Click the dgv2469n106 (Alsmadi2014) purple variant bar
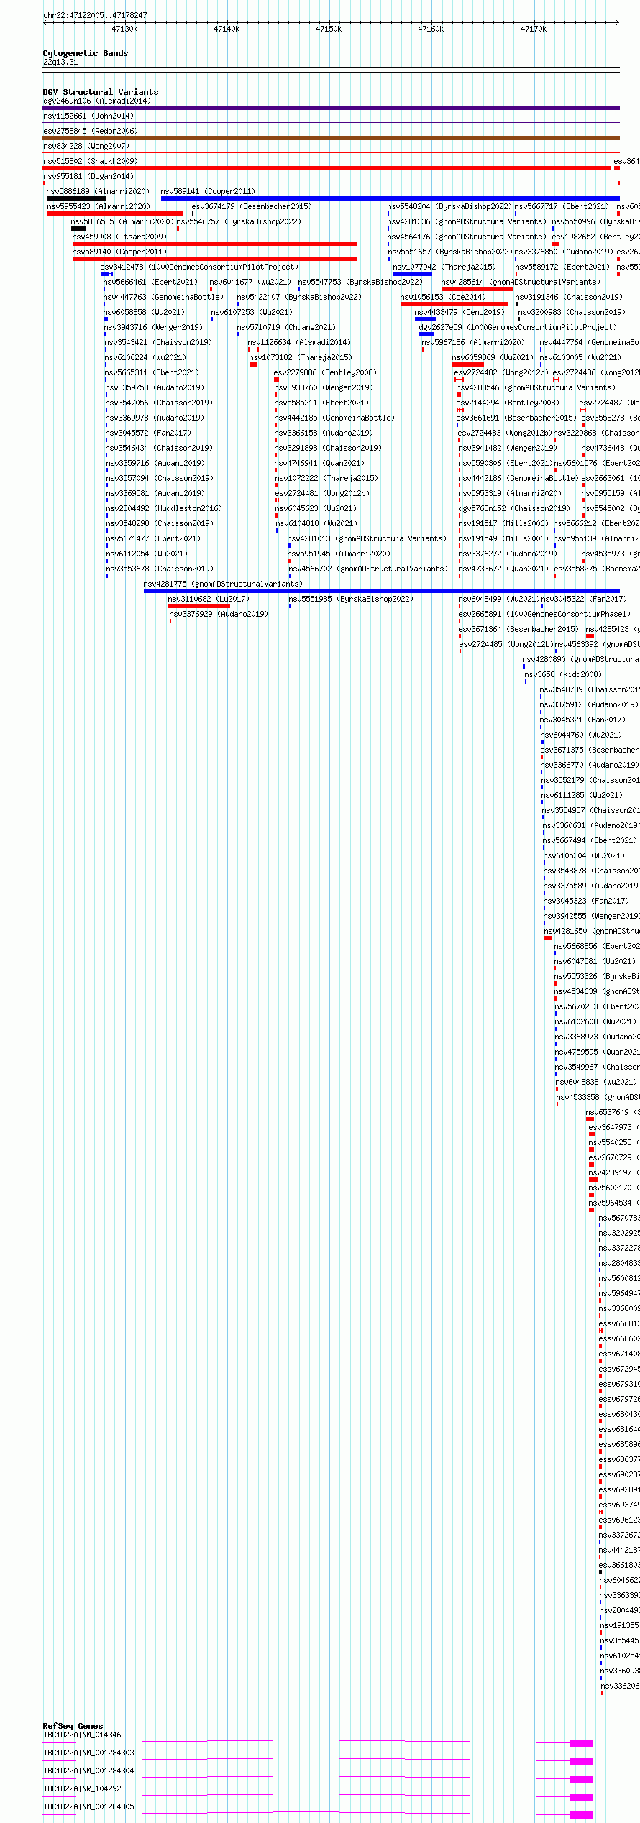640x1823 pixels. pyautogui.click(x=331, y=108)
